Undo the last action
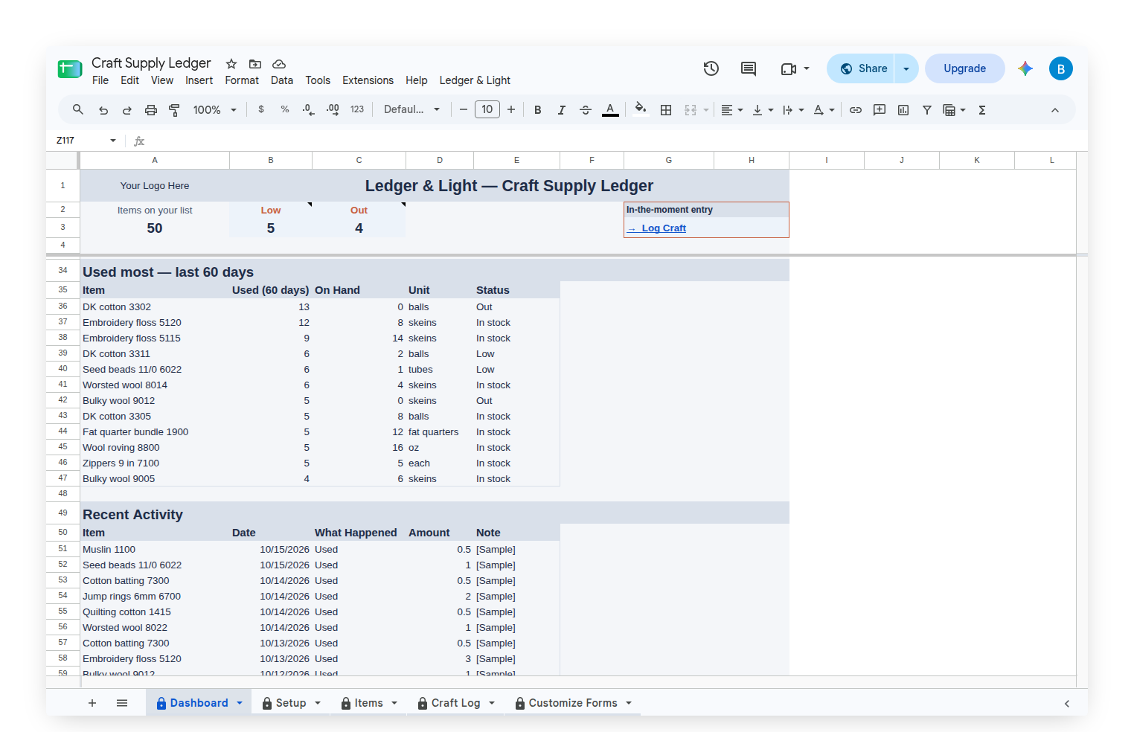The width and height of the screenshot is (1134, 732). point(103,110)
